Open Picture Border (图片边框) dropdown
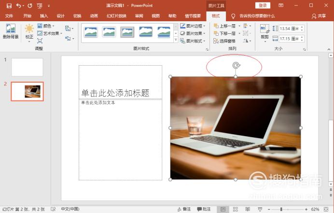This screenshot has width=334, height=213. pyautogui.click(x=193, y=26)
